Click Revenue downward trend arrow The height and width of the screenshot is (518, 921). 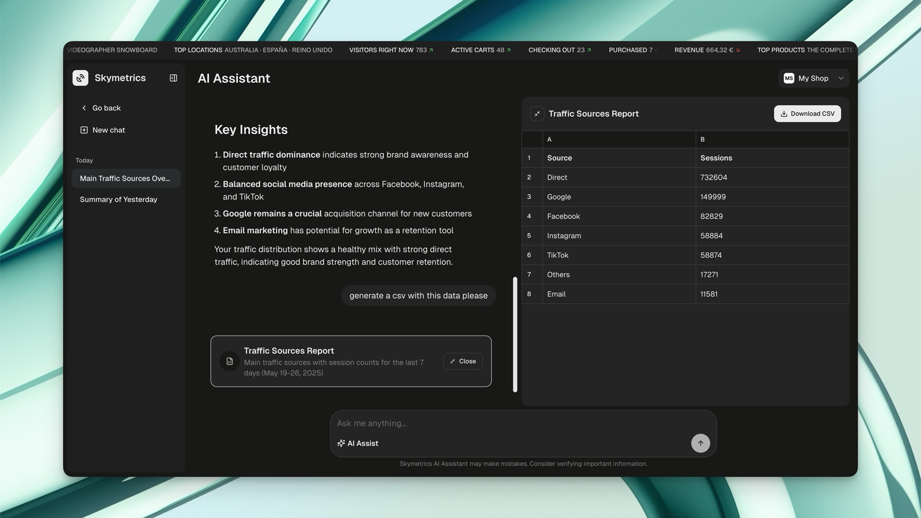[738, 50]
